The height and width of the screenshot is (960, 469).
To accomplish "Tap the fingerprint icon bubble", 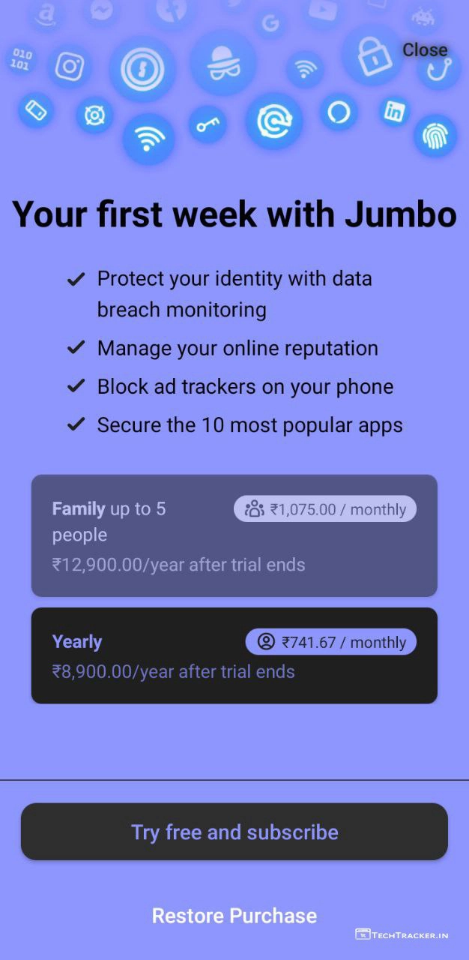I will coord(435,136).
